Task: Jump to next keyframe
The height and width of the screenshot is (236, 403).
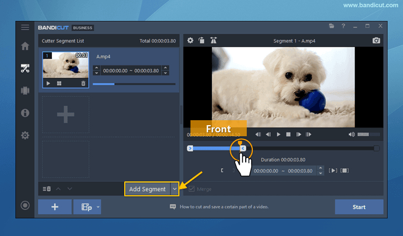Action: [309, 135]
